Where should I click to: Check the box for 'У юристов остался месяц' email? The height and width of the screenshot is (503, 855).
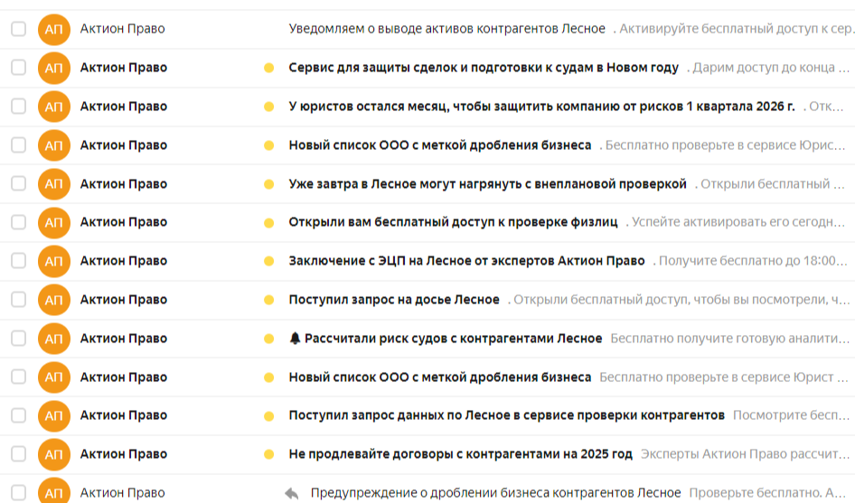point(19,107)
